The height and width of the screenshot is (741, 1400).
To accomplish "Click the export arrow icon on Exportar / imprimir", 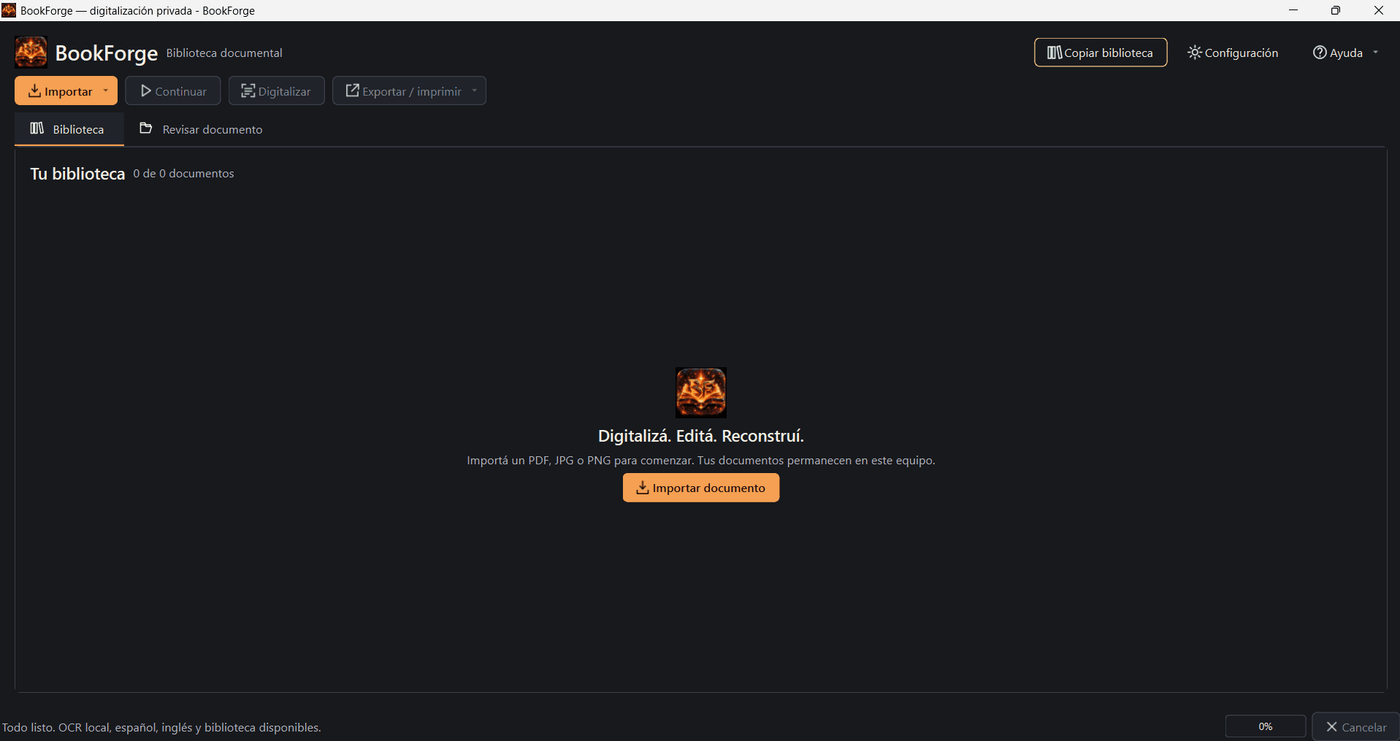I will 353,91.
